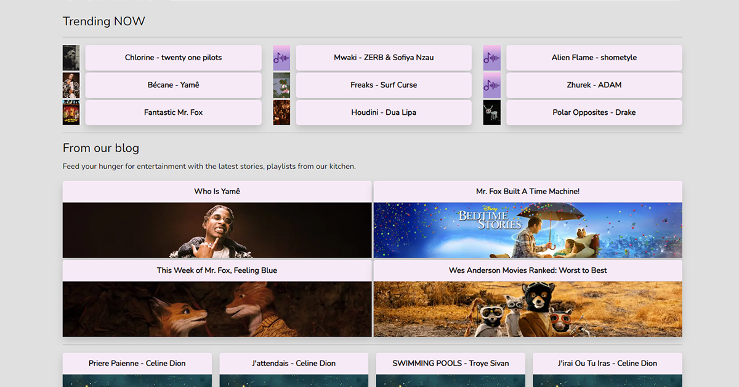Open SWIMMING POOLS - Troye Sivan card
The width and height of the screenshot is (739, 387).
click(451, 364)
